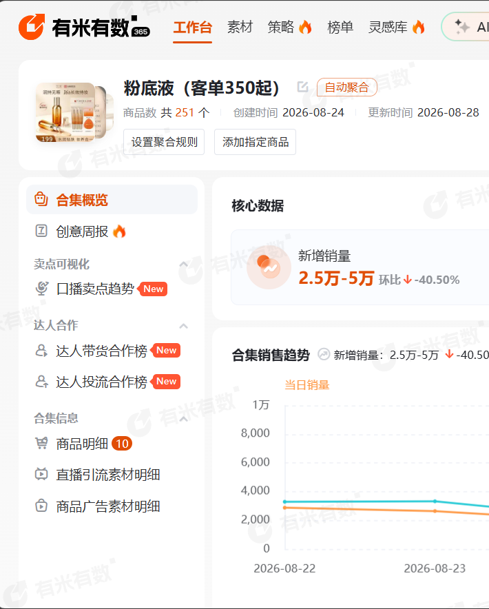Click the 创意周报 calendar icon
The height and width of the screenshot is (609, 489).
point(41,231)
